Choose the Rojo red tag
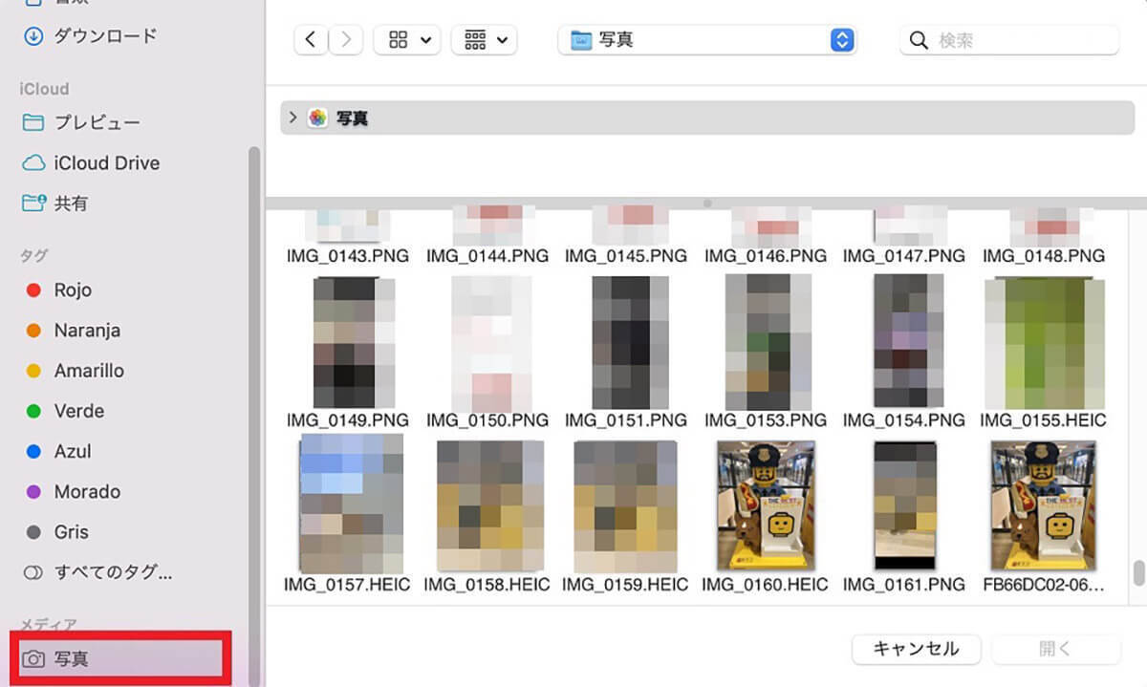Screen dimensions: 1147x687 click(x=73, y=290)
